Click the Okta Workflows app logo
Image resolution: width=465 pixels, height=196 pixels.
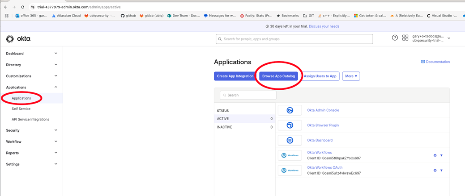290,155
